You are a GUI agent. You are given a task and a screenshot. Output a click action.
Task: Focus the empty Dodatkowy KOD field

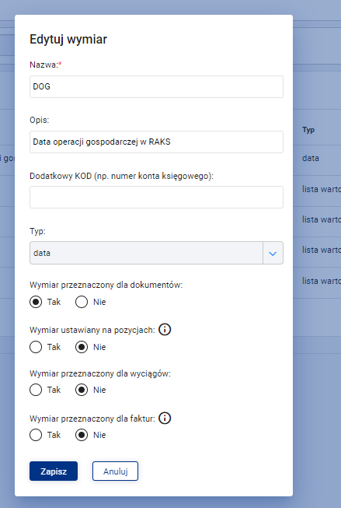point(156,197)
